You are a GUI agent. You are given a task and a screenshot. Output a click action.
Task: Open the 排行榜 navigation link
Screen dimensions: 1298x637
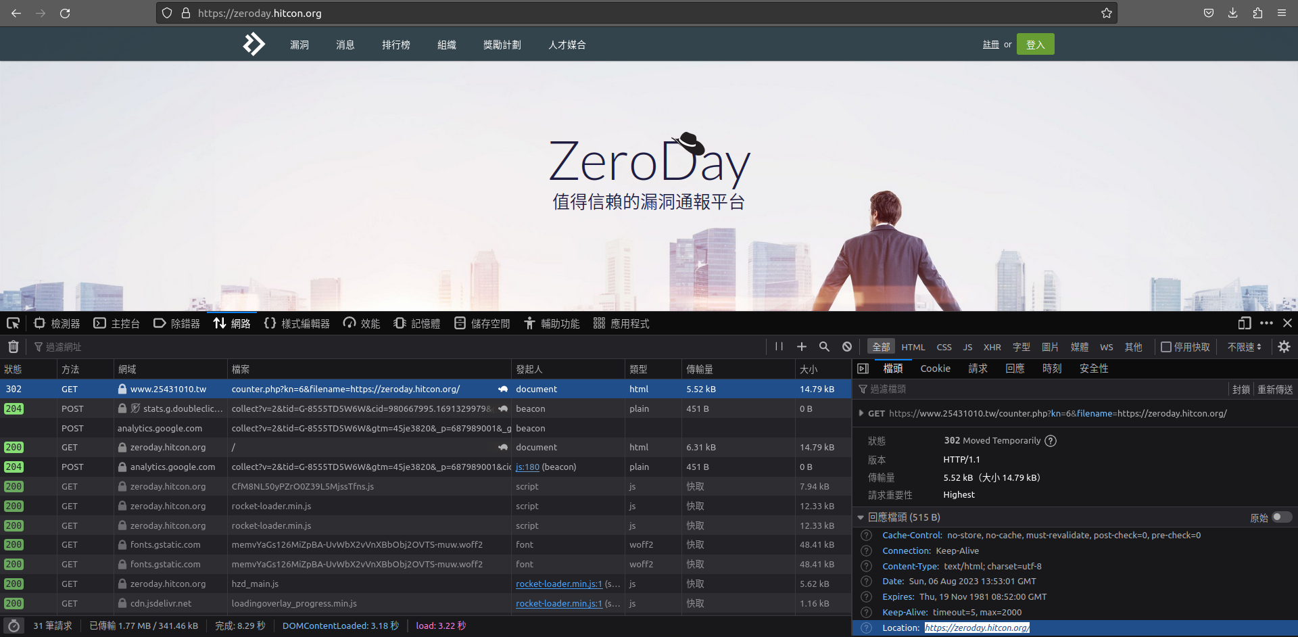[396, 45]
